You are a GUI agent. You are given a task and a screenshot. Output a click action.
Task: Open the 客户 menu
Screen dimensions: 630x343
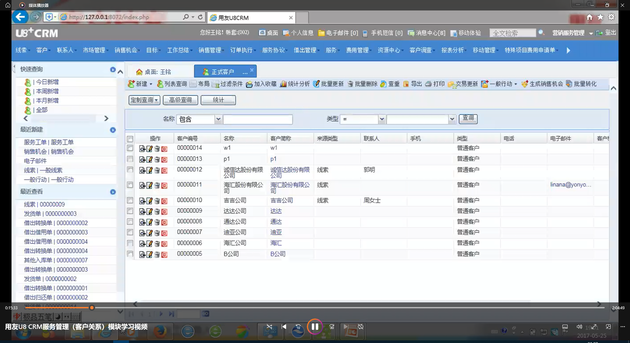[x=43, y=50]
